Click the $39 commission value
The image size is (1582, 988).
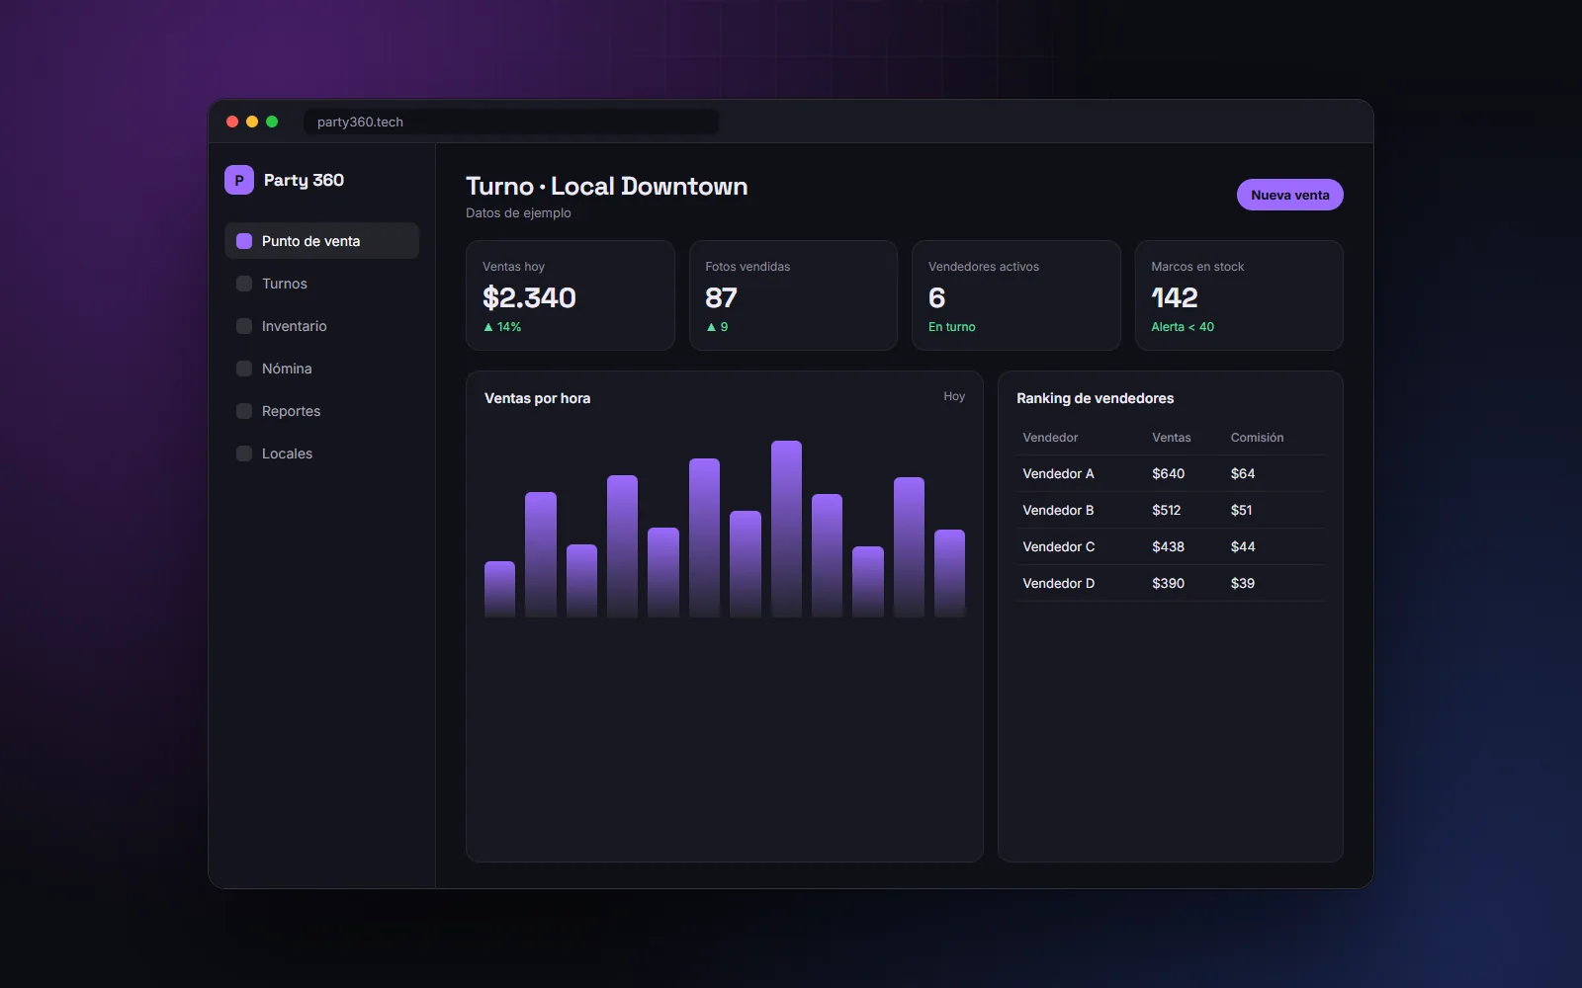(x=1242, y=583)
